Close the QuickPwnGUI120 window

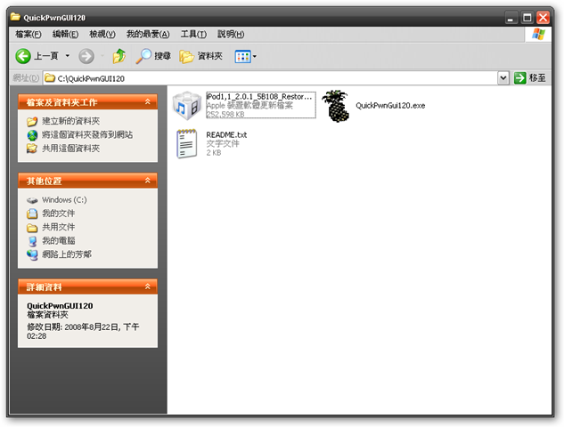coord(544,18)
